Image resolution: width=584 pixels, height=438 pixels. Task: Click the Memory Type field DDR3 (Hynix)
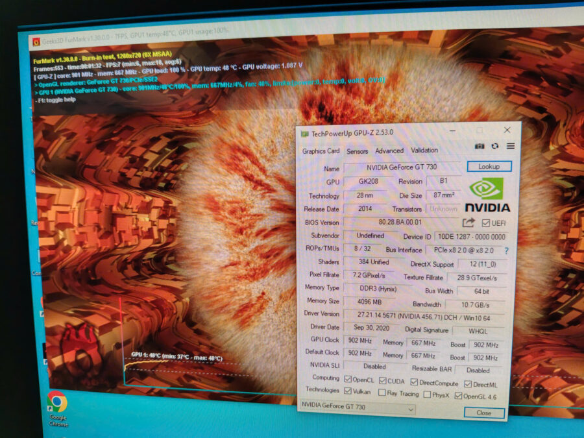tap(378, 289)
